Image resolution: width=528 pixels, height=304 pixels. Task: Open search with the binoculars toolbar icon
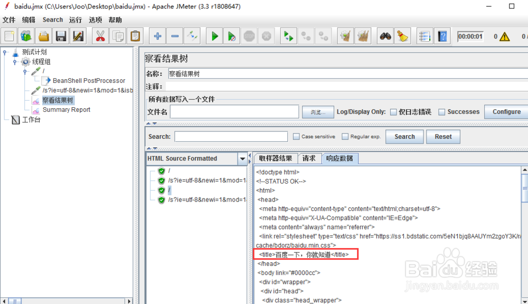[x=385, y=35]
